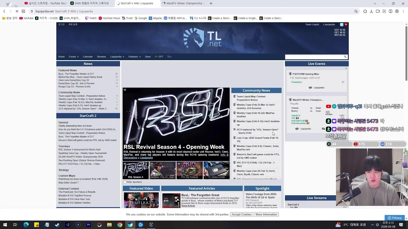Open 'Clem wins HomeStory Cup 28' news
This screenshot has height=229, width=408.
(74, 80)
